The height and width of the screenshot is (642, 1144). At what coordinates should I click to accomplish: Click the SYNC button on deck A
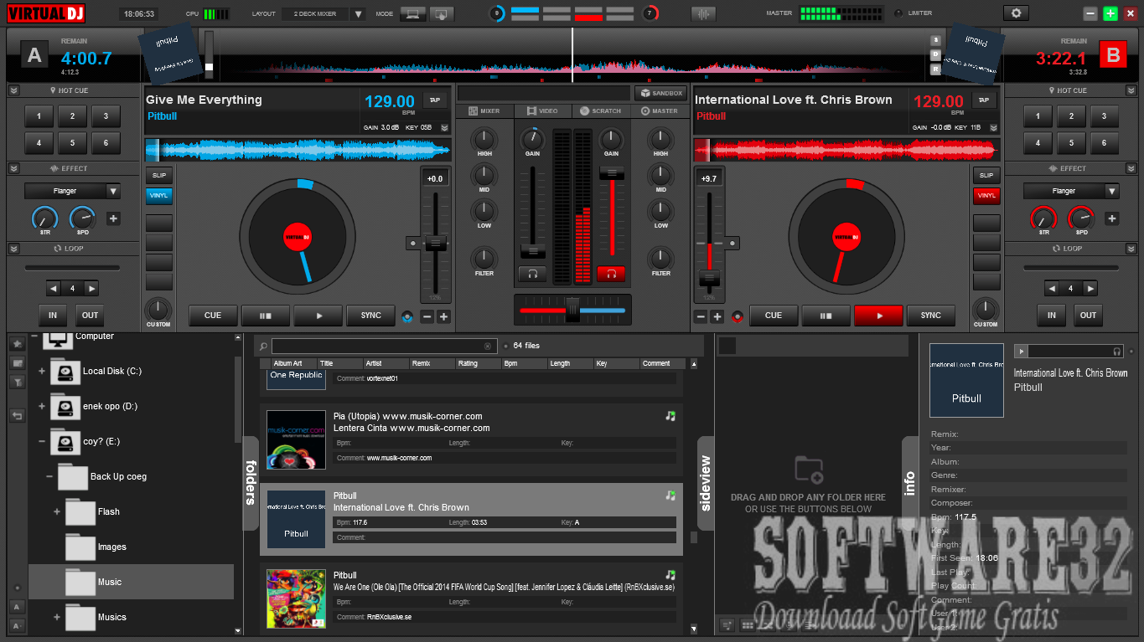coord(371,316)
